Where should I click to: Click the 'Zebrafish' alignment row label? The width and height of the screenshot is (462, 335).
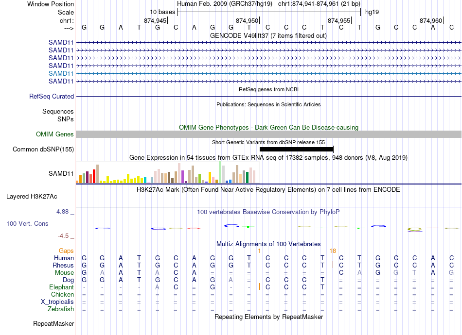61,309
